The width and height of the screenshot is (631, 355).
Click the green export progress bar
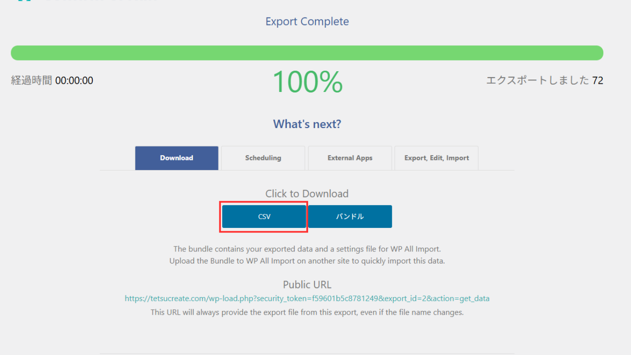click(x=307, y=53)
